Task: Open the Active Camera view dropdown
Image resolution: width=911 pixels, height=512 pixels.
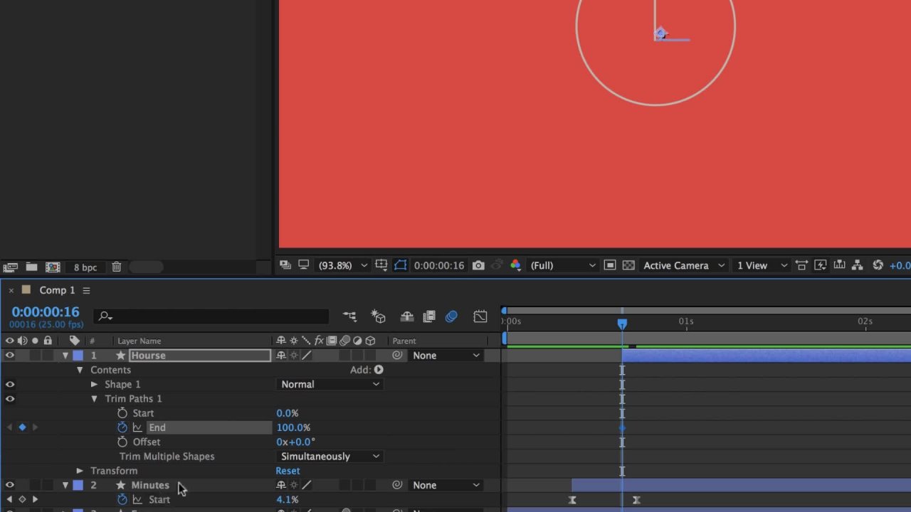Action: (x=682, y=265)
